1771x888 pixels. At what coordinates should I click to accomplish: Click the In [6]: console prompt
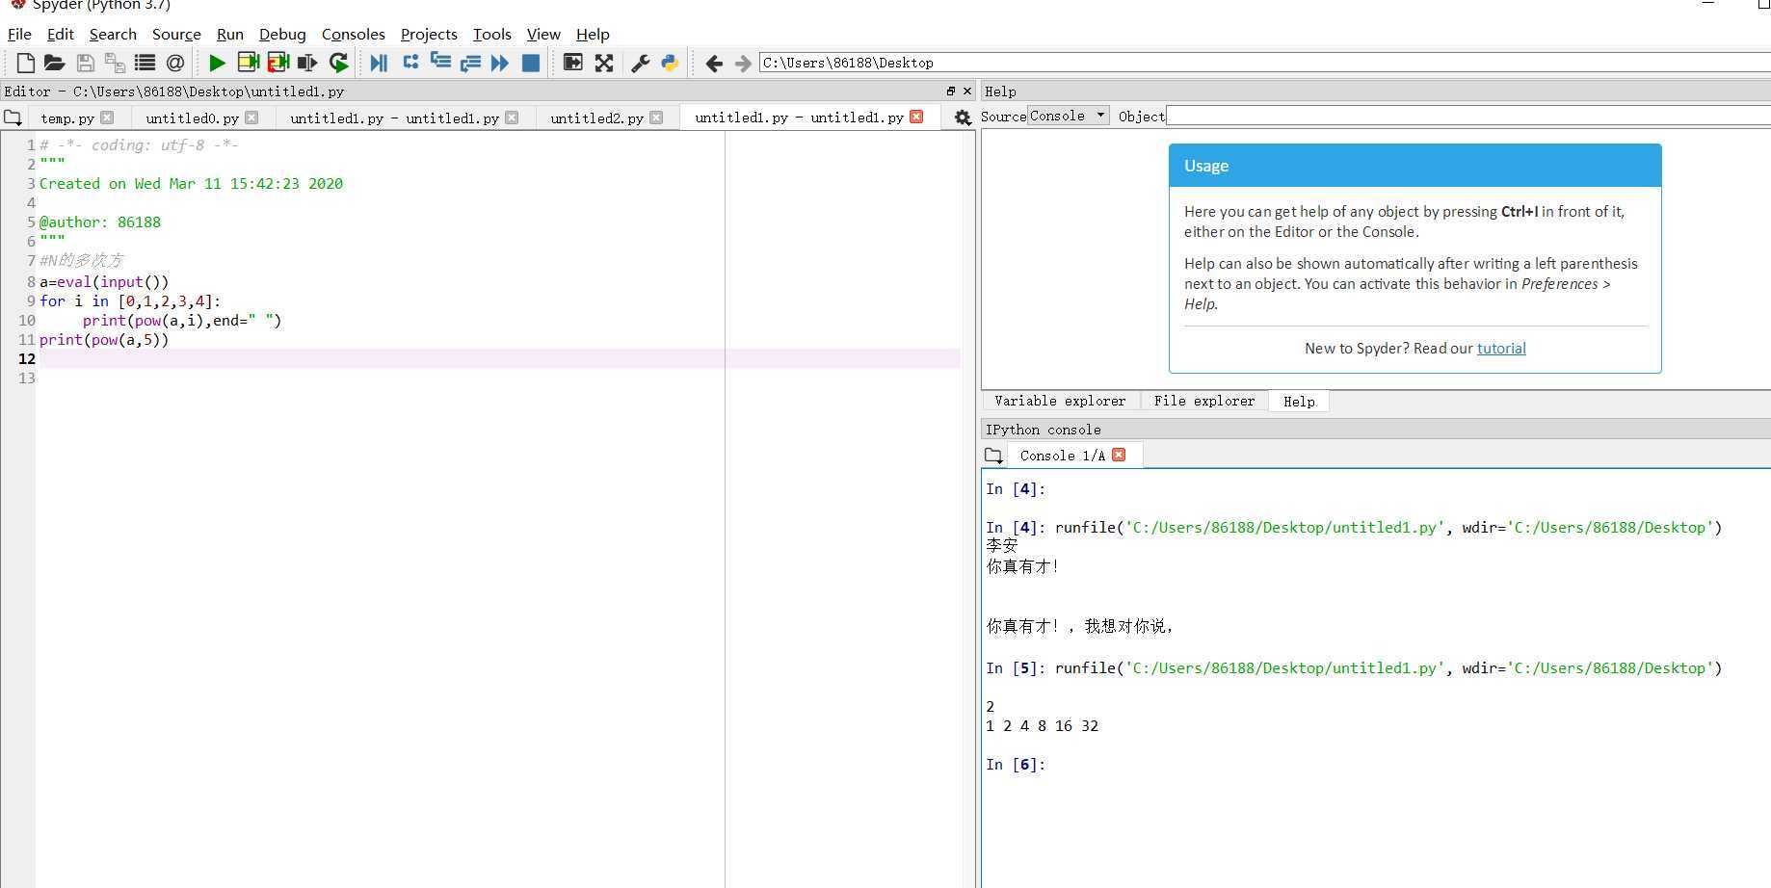pyautogui.click(x=1016, y=765)
